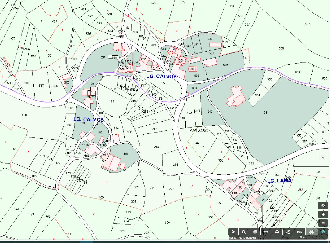Click parcel 557 near the top
330x243 pixels.
(103, 57)
